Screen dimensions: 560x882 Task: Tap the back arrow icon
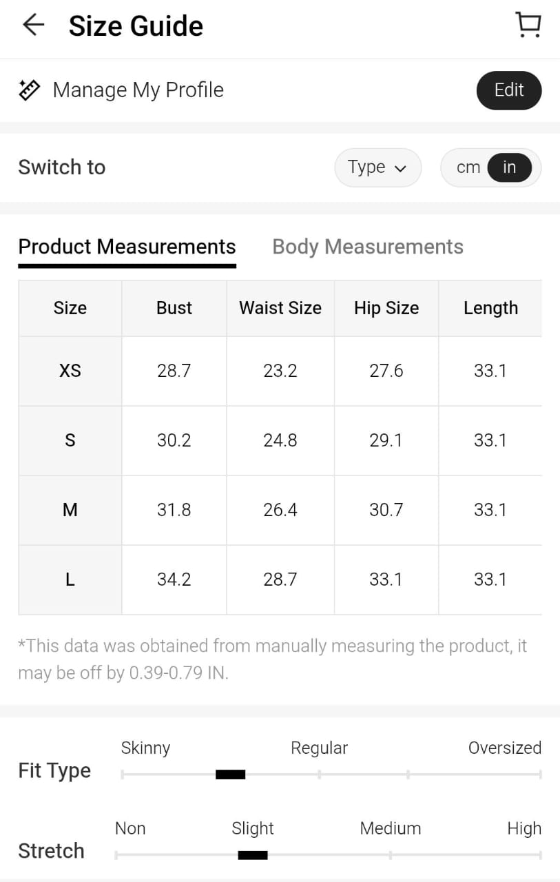33,25
